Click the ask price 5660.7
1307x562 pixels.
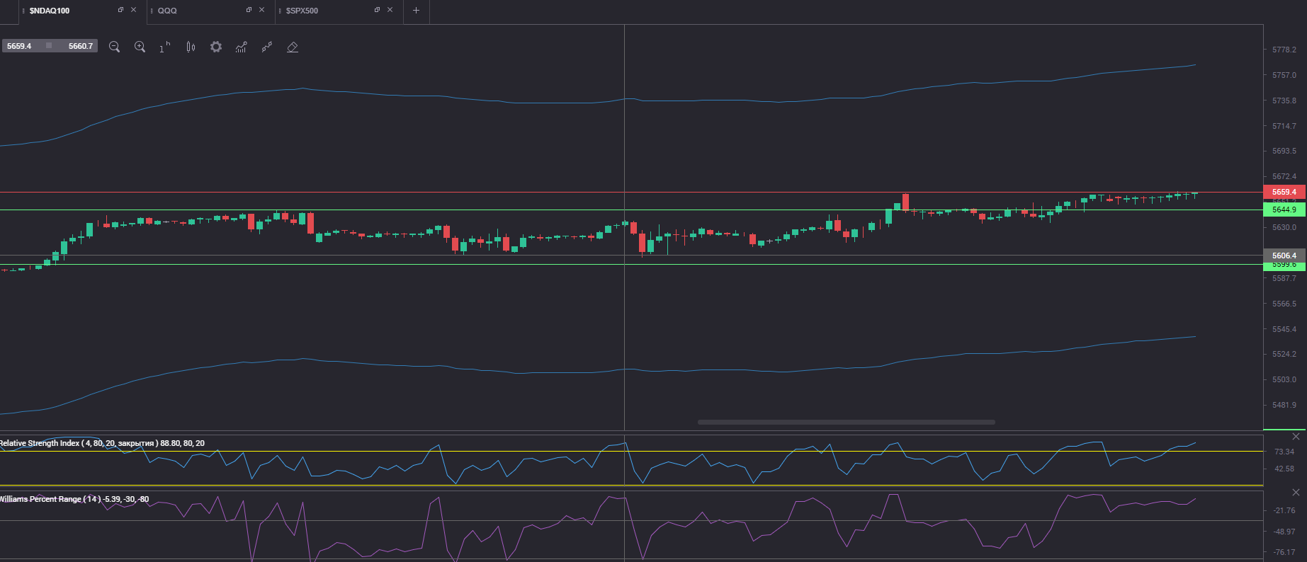[x=81, y=46]
